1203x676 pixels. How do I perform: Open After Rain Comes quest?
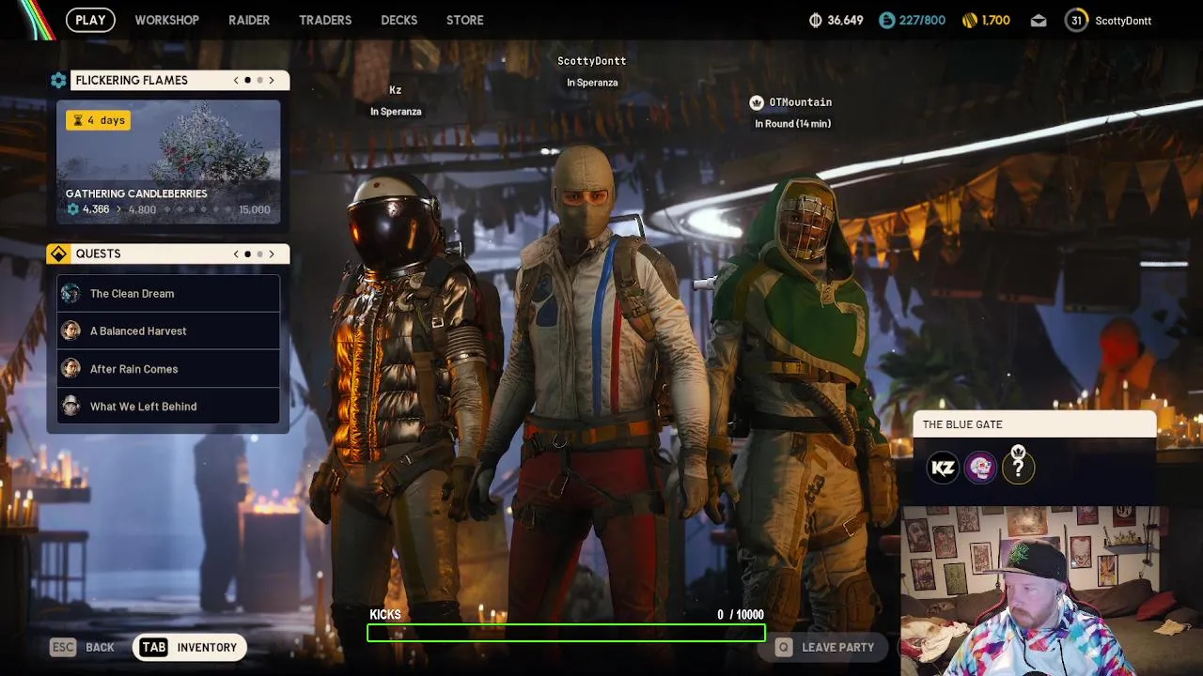click(168, 369)
